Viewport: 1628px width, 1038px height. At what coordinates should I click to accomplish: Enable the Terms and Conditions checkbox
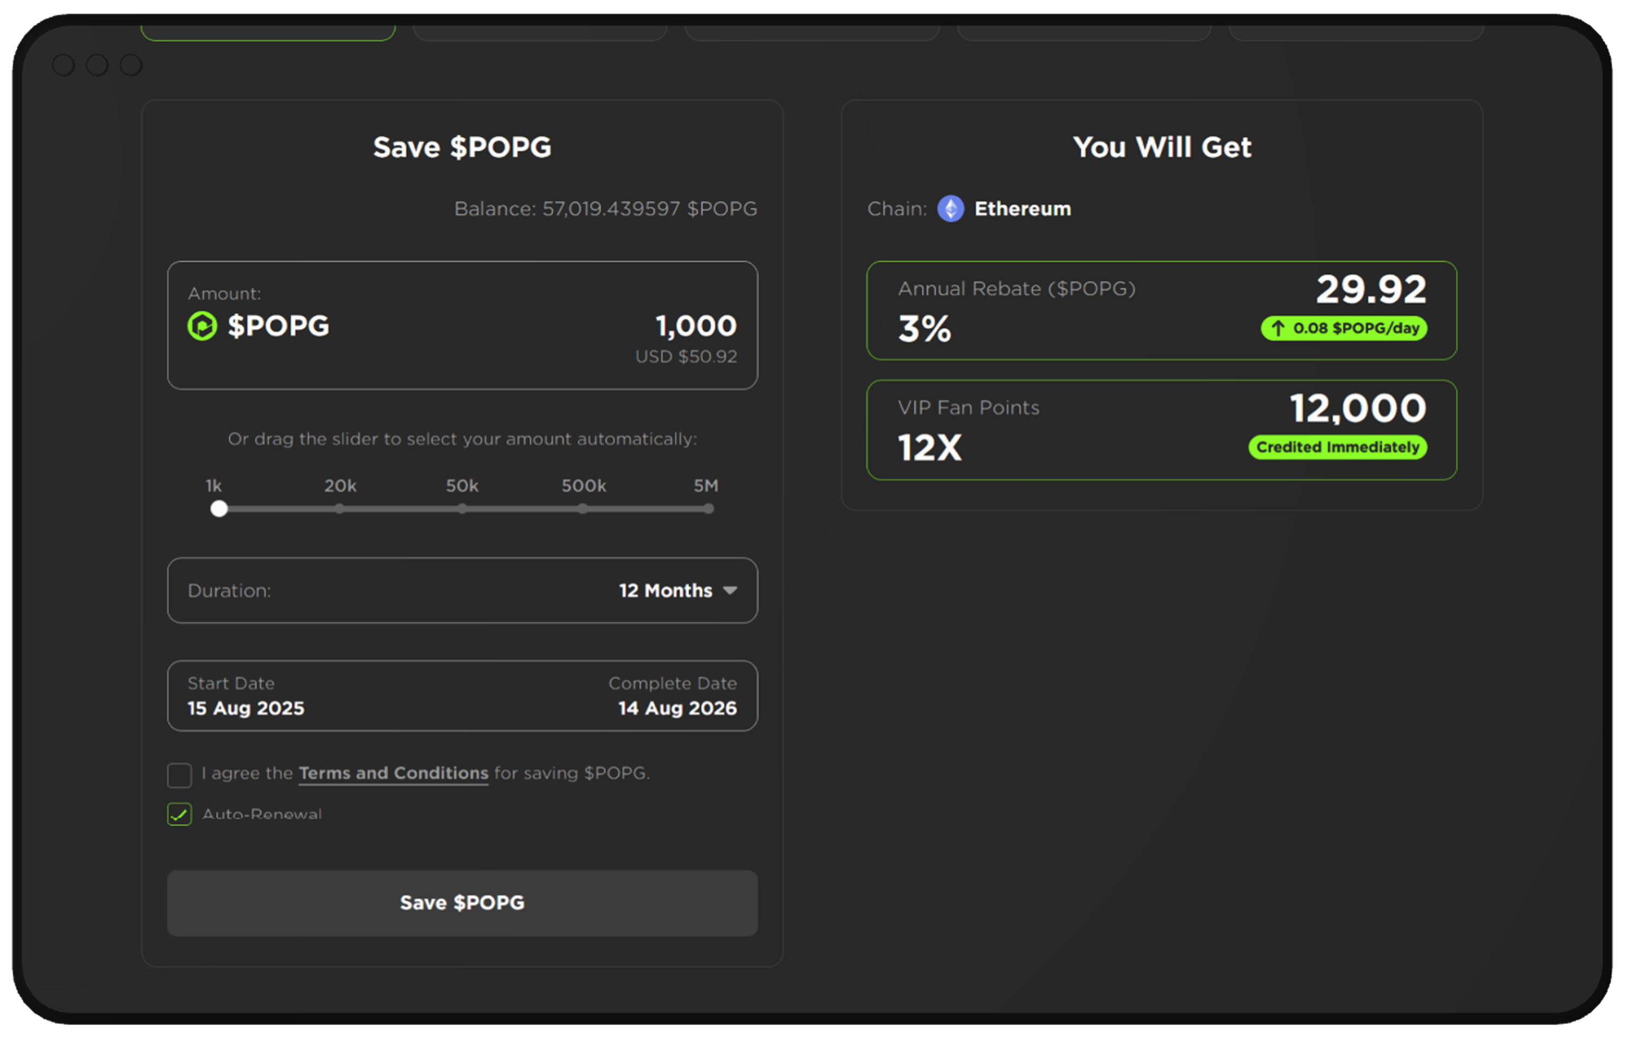coord(179,776)
